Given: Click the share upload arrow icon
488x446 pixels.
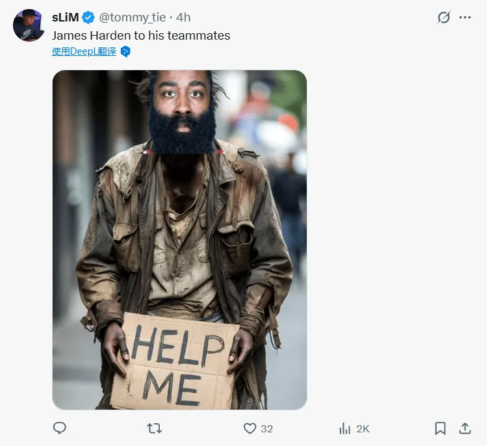Looking at the screenshot, I should (x=465, y=428).
